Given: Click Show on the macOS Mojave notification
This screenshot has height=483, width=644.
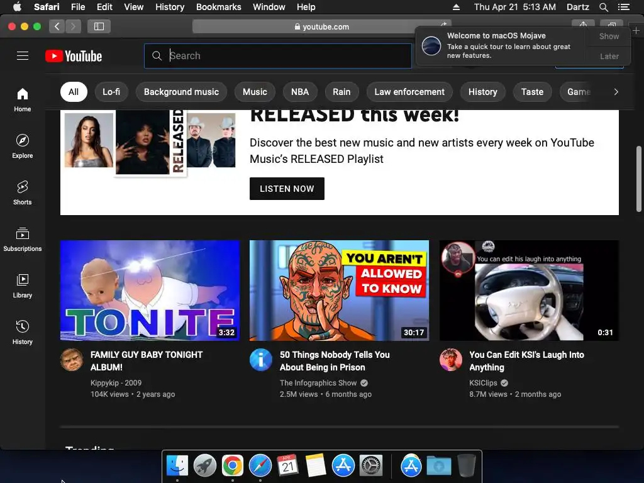Looking at the screenshot, I should (x=609, y=36).
